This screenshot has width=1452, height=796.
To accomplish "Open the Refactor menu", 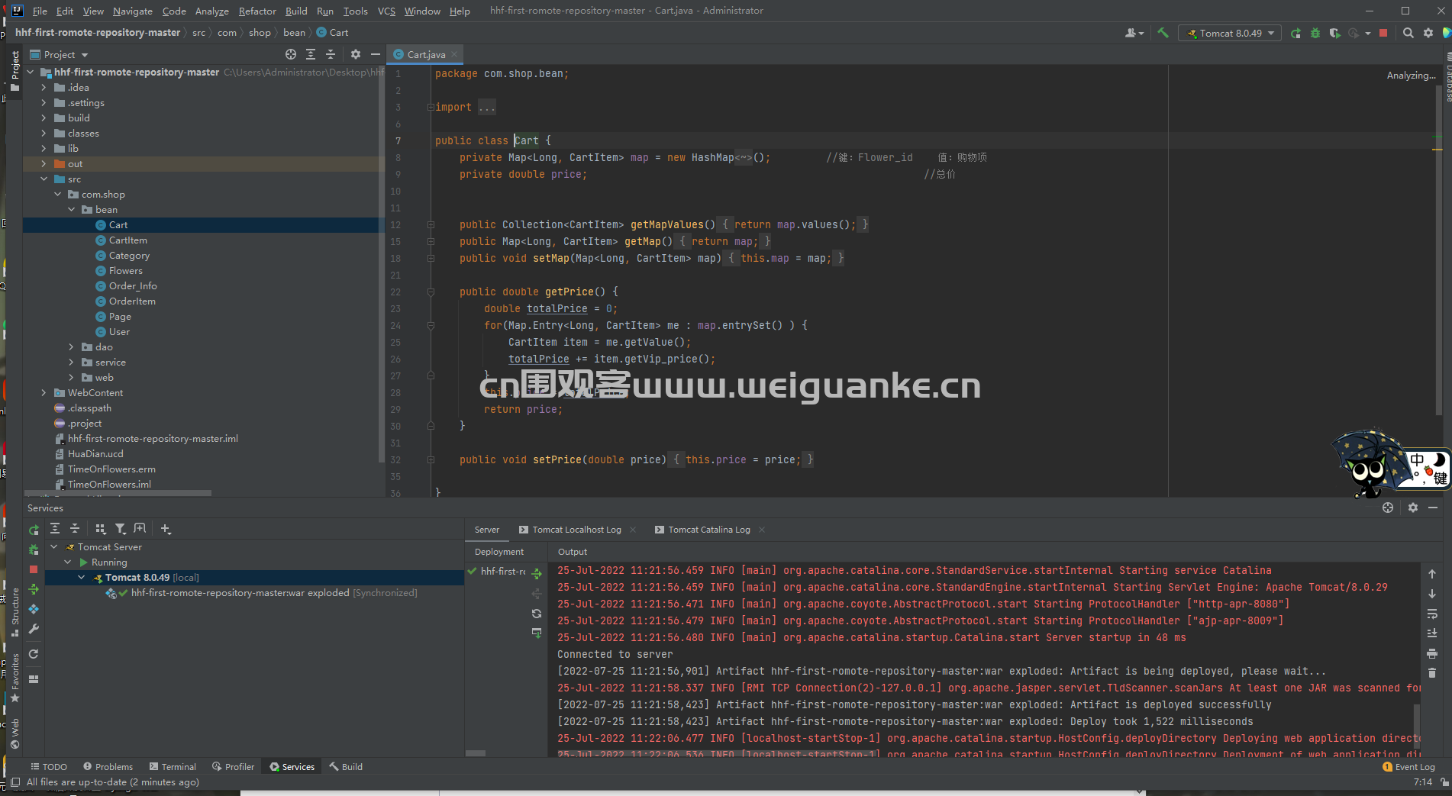I will coord(257,11).
